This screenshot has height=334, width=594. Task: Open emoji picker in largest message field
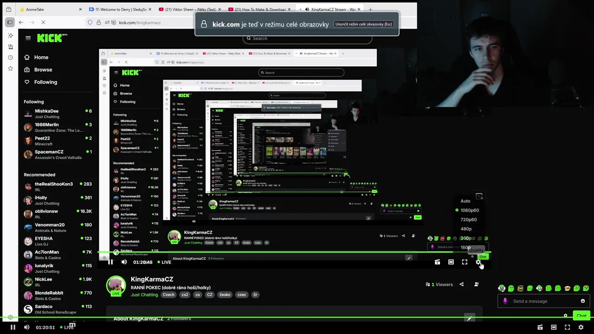[x=583, y=301]
